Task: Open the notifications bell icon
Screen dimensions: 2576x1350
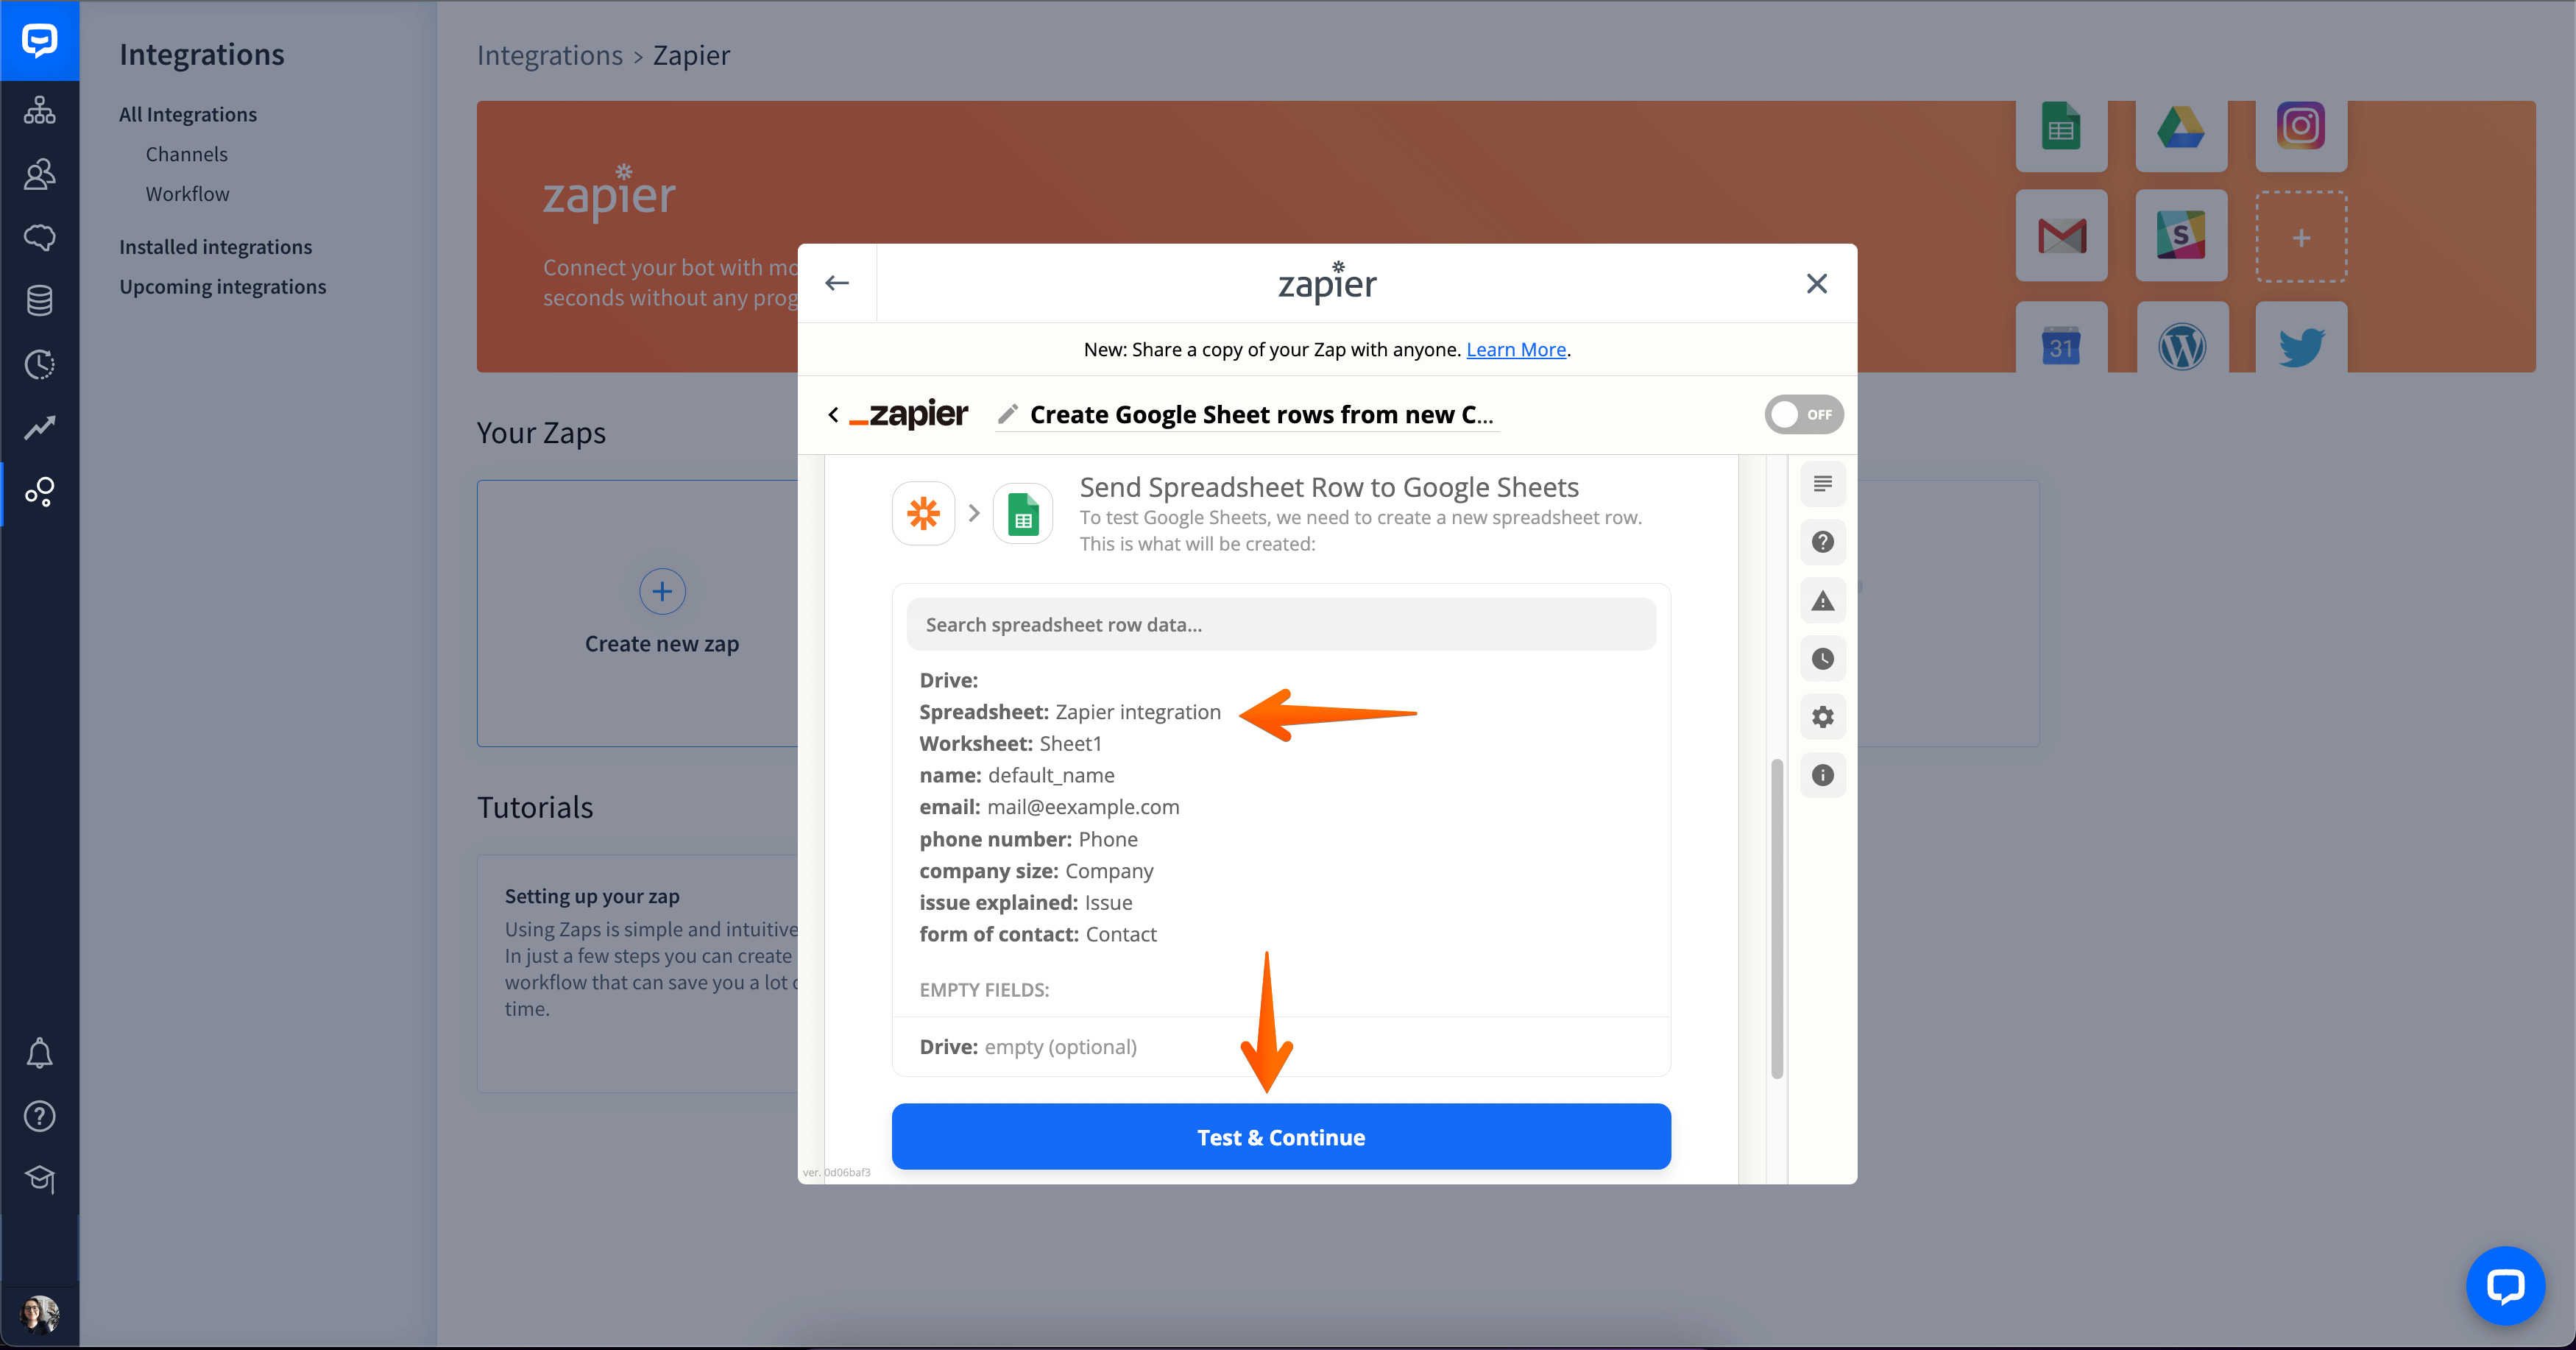Action: point(39,1053)
